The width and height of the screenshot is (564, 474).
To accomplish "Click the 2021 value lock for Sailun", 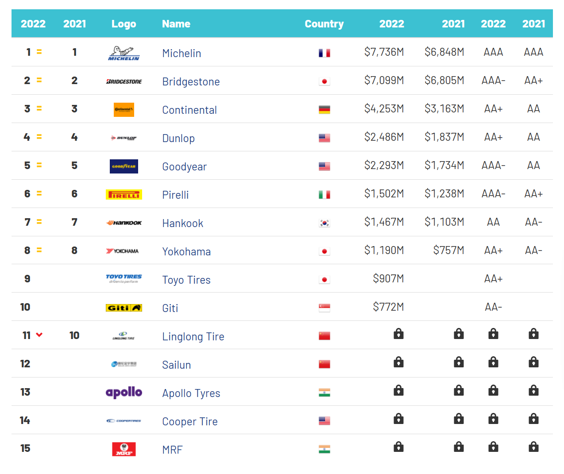I will point(459,362).
